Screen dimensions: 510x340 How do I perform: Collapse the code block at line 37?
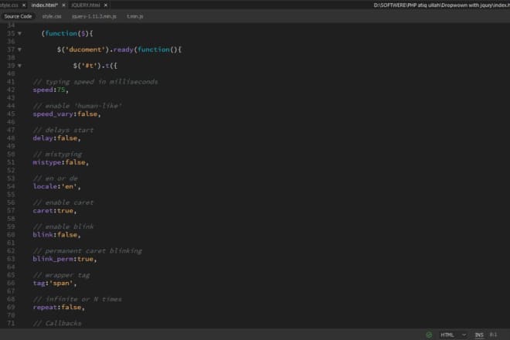19,49
